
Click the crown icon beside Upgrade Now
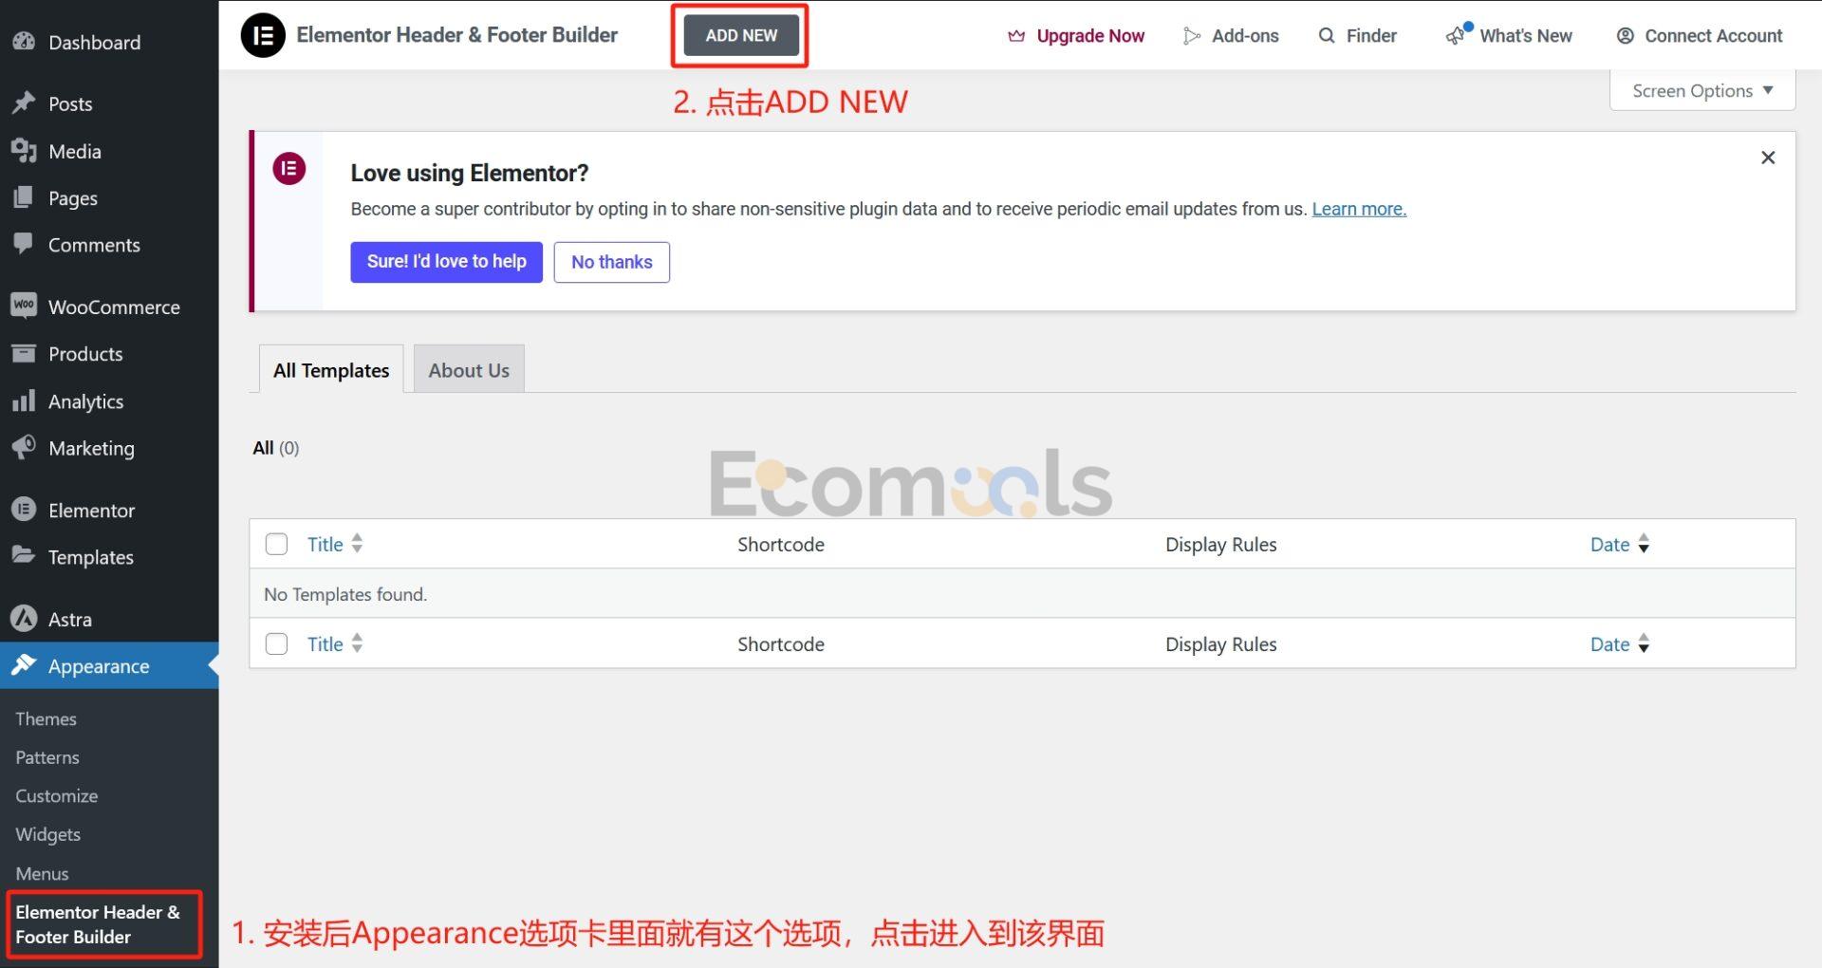click(1016, 36)
